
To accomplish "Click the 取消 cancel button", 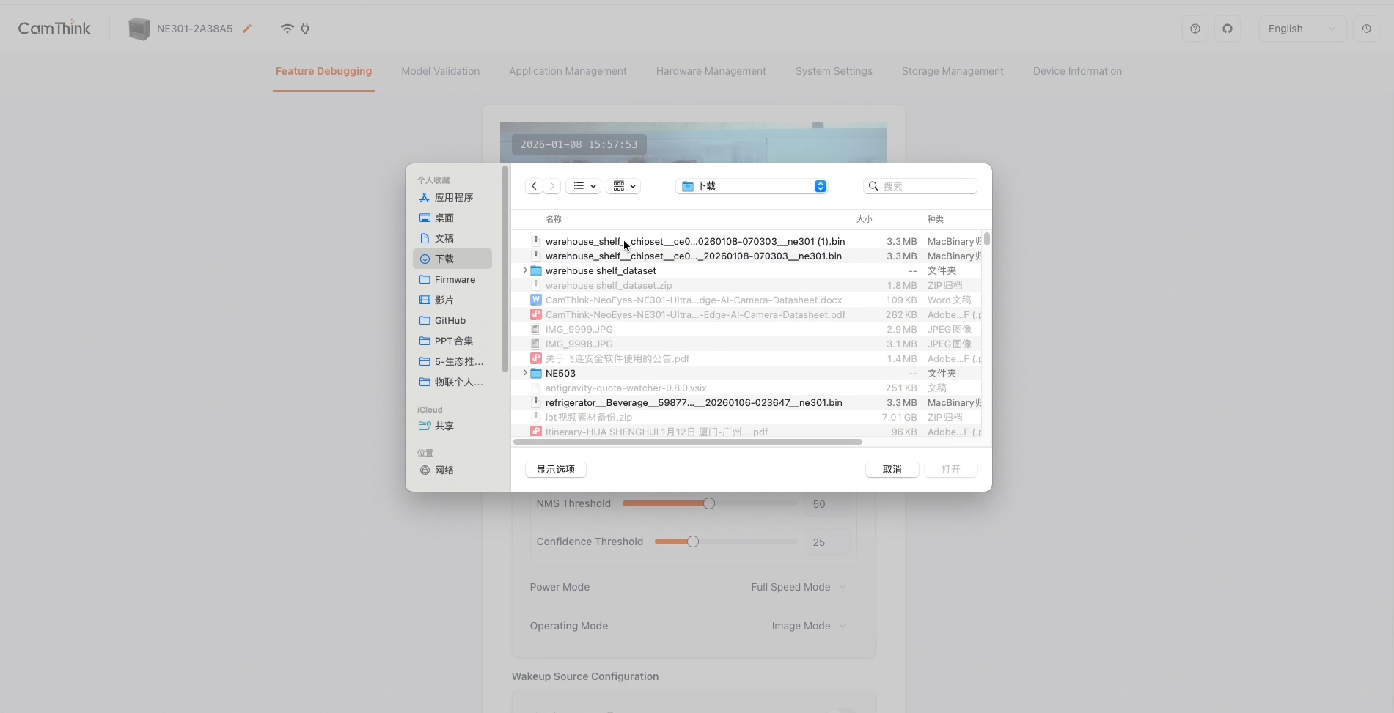I will tap(892, 470).
